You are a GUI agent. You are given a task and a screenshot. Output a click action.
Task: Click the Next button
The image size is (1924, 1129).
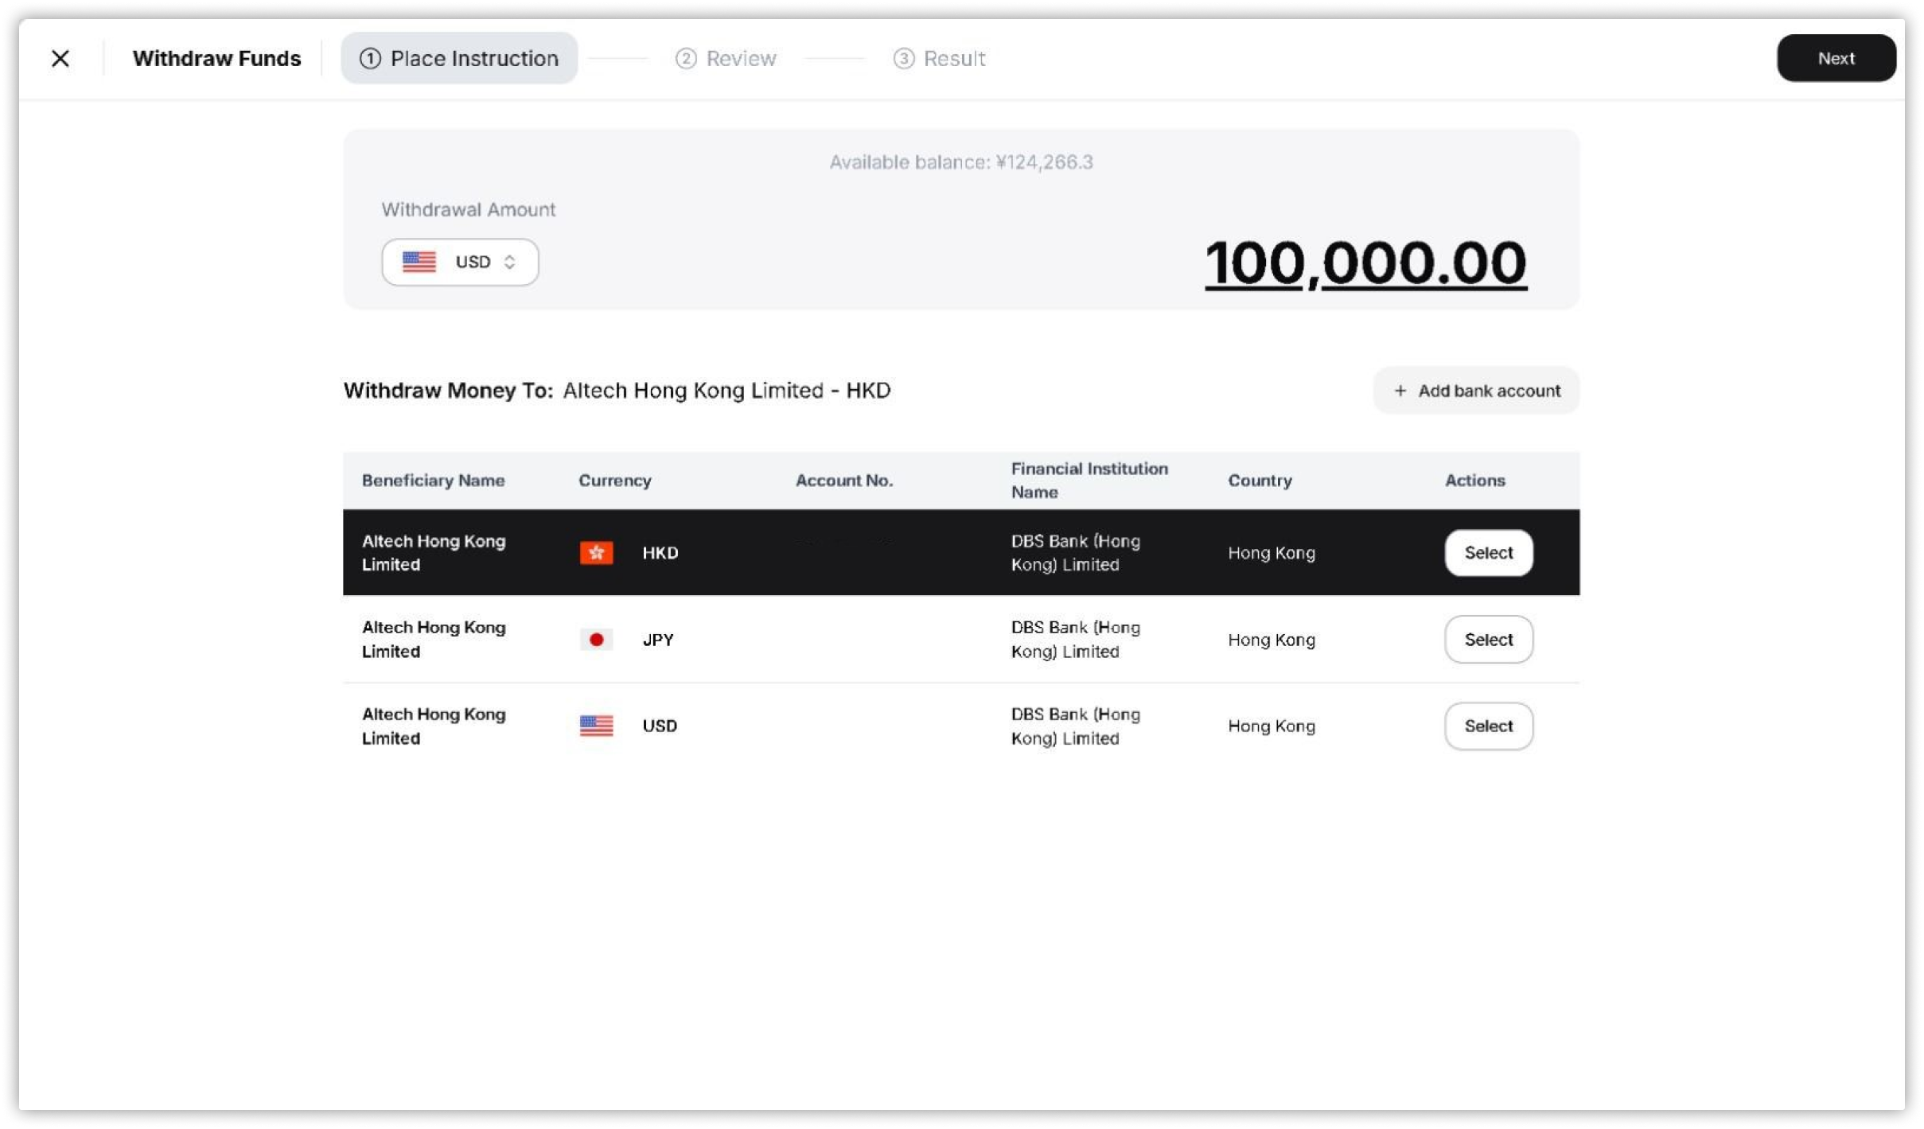(1836, 58)
